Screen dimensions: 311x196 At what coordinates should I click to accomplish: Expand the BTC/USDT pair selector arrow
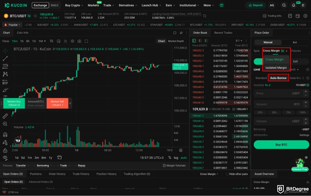point(35,16)
